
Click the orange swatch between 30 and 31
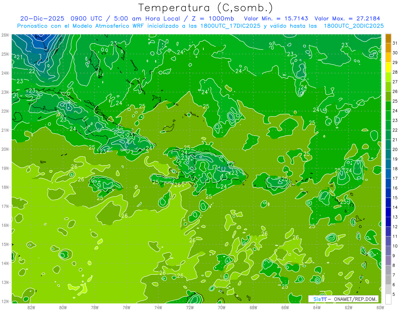pos(388,48)
